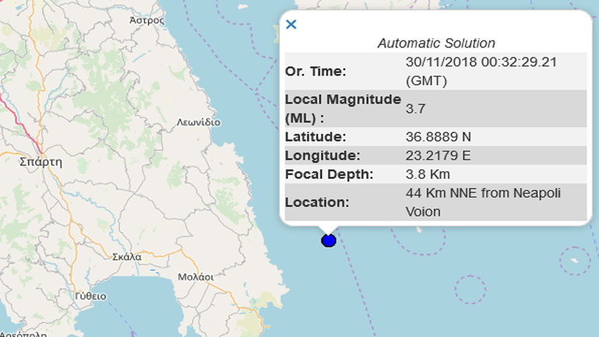The image size is (599, 337).
Task: Click the Longitude value 23.2179 E
Action: 439,155
